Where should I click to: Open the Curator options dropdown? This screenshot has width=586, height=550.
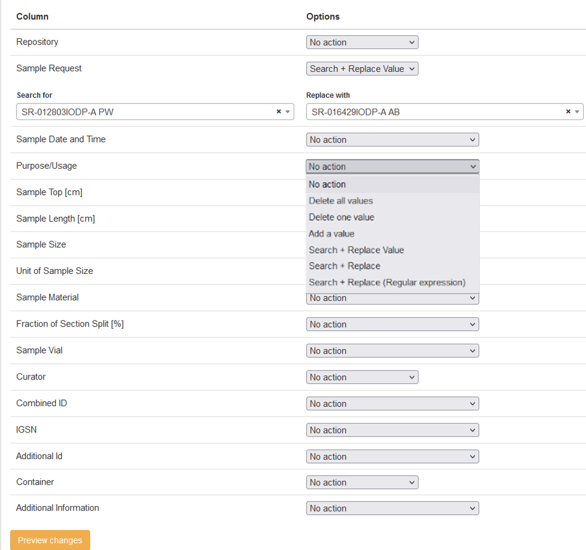362,377
